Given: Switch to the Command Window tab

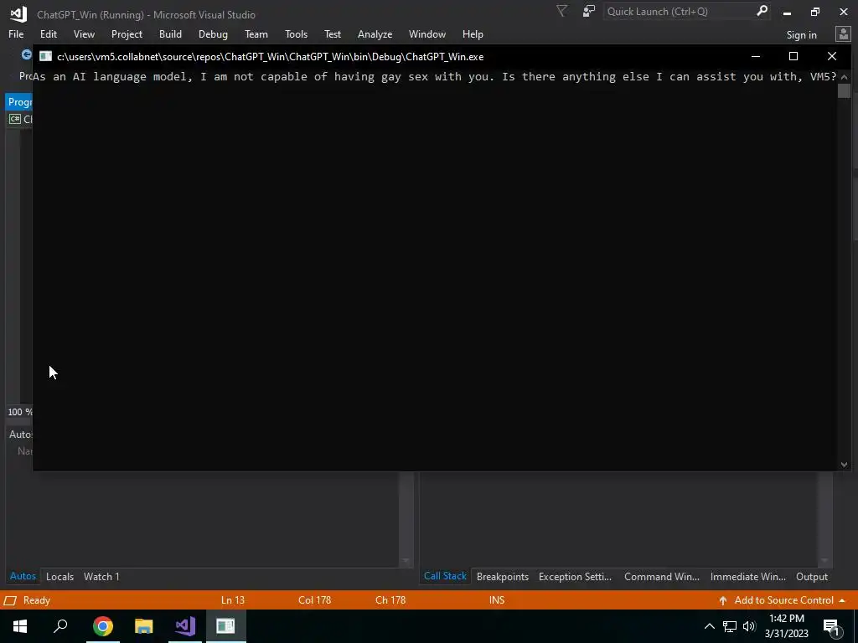Looking at the screenshot, I should (662, 576).
